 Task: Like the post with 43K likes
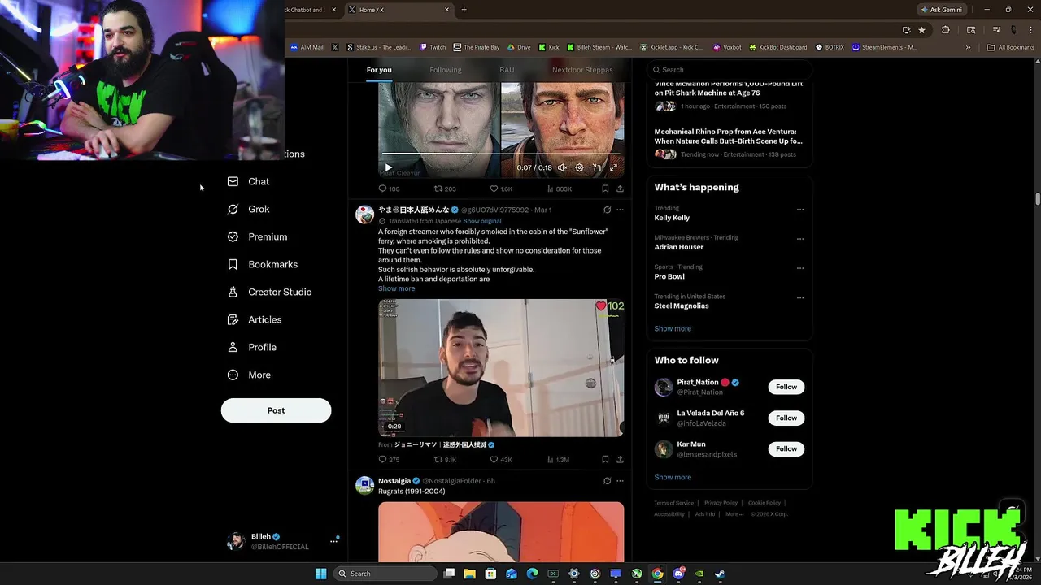[x=501, y=460]
